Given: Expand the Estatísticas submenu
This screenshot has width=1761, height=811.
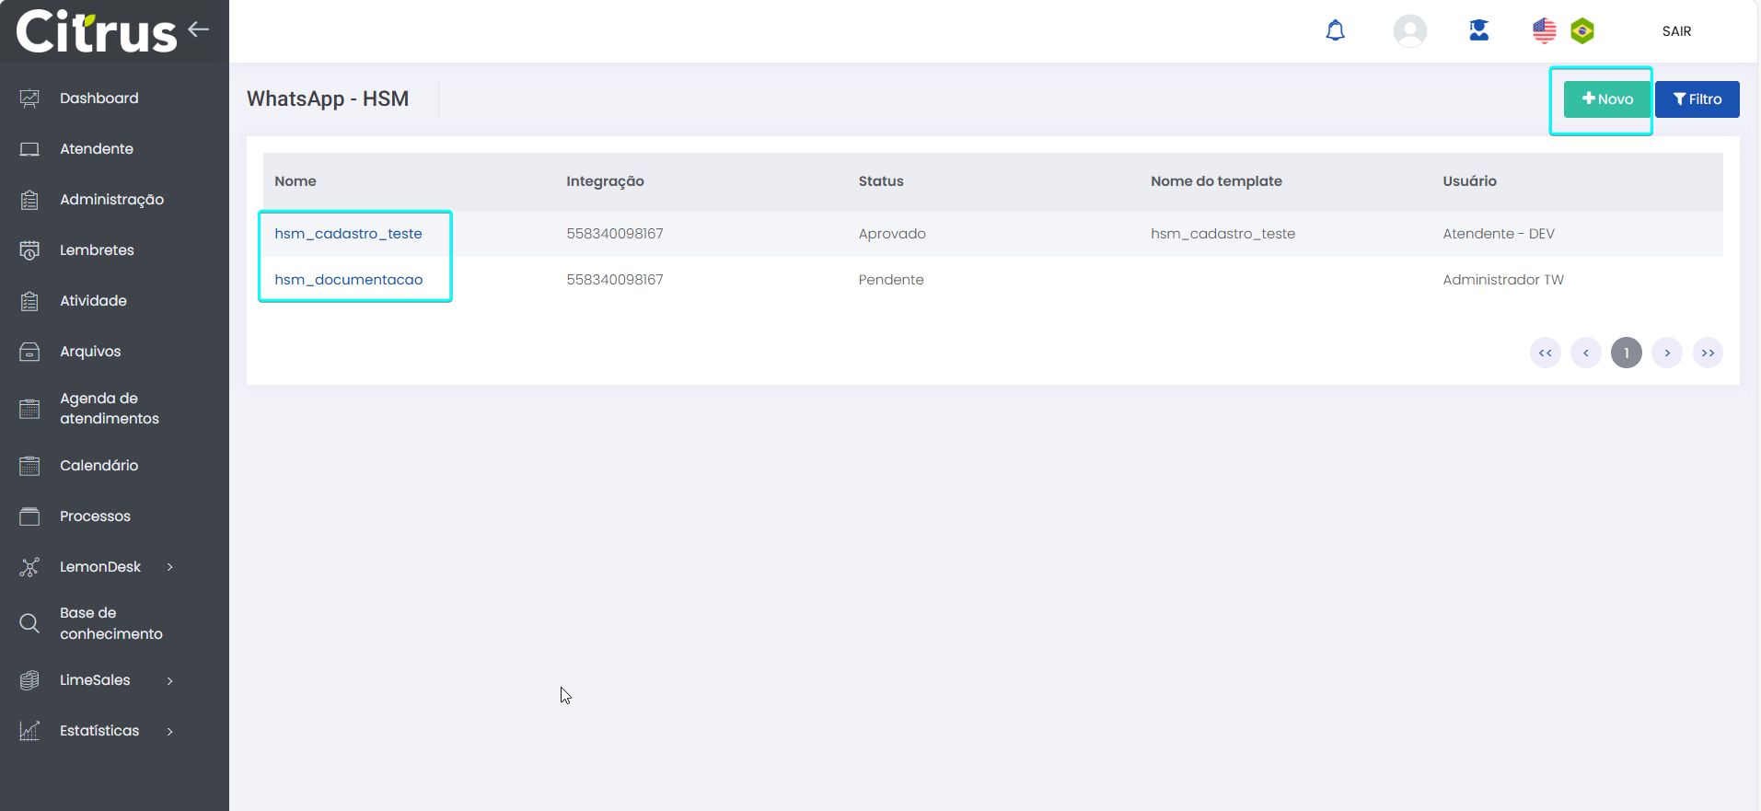Looking at the screenshot, I should pos(169,732).
